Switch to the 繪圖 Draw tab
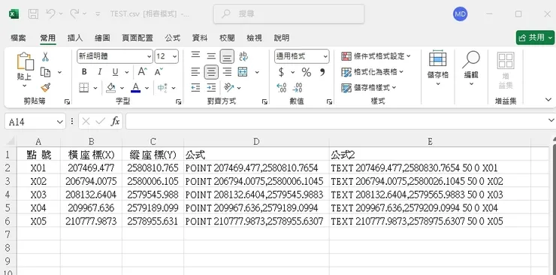 click(x=102, y=38)
